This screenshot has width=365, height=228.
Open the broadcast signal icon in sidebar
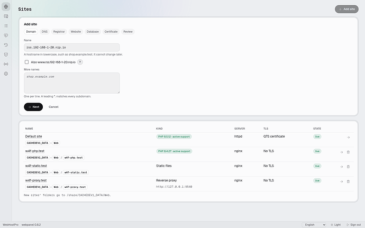[x=6, y=64]
